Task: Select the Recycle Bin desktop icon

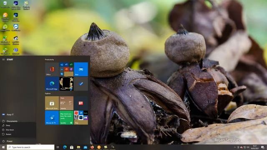Action: point(5,5)
